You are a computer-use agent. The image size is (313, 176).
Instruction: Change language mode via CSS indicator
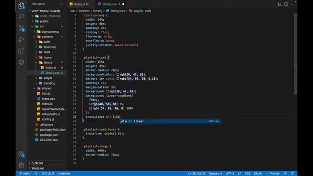(x=247, y=174)
